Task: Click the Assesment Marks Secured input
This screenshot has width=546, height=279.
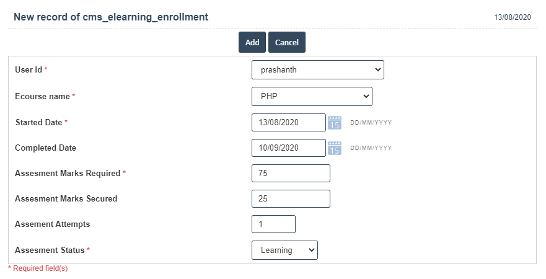Action: point(291,199)
